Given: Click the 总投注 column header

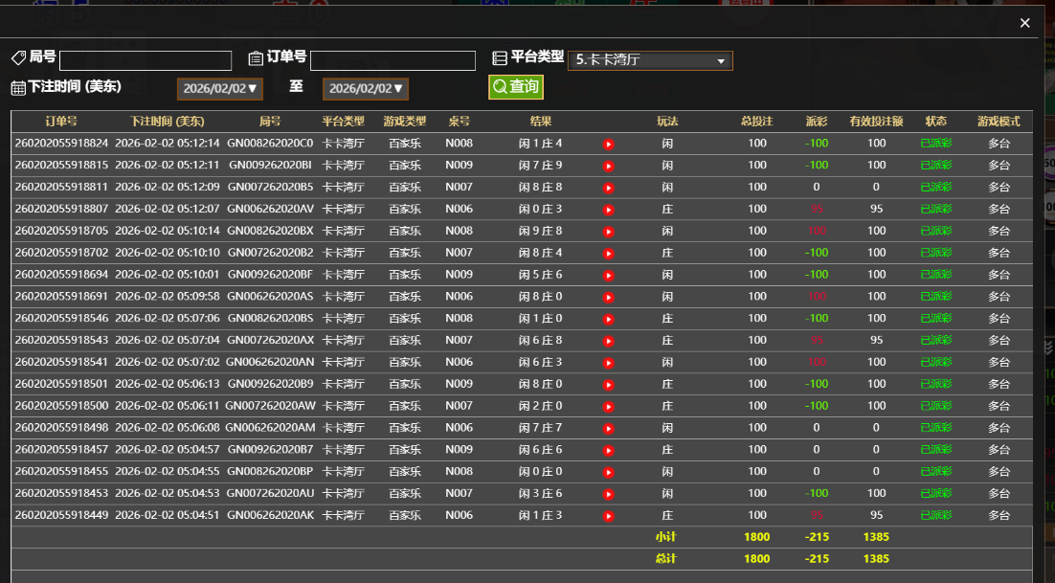Looking at the screenshot, I should 756,122.
